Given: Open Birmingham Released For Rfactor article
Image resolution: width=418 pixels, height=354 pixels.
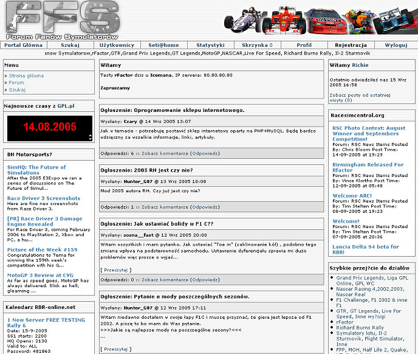Looking at the screenshot, I should click(368, 167).
